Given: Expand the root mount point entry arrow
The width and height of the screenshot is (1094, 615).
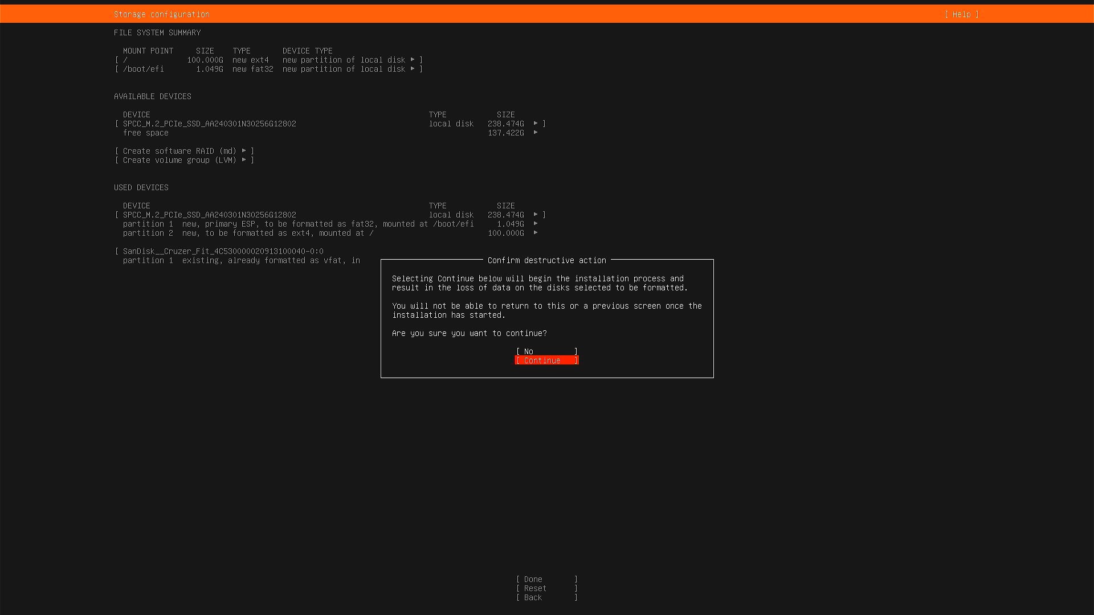Looking at the screenshot, I should pos(413,60).
